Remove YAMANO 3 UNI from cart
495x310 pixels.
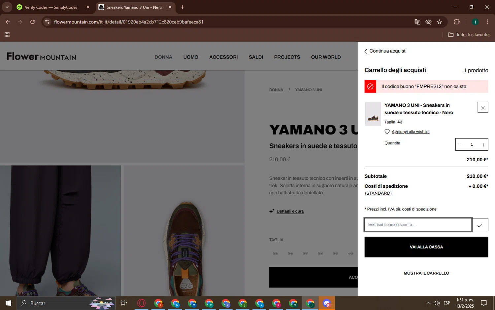click(483, 107)
